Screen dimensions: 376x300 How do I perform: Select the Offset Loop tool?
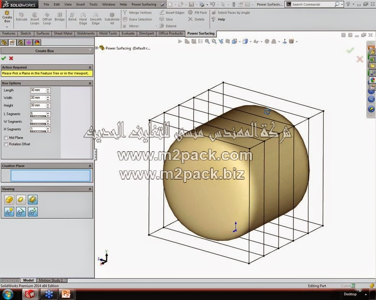coord(47,19)
